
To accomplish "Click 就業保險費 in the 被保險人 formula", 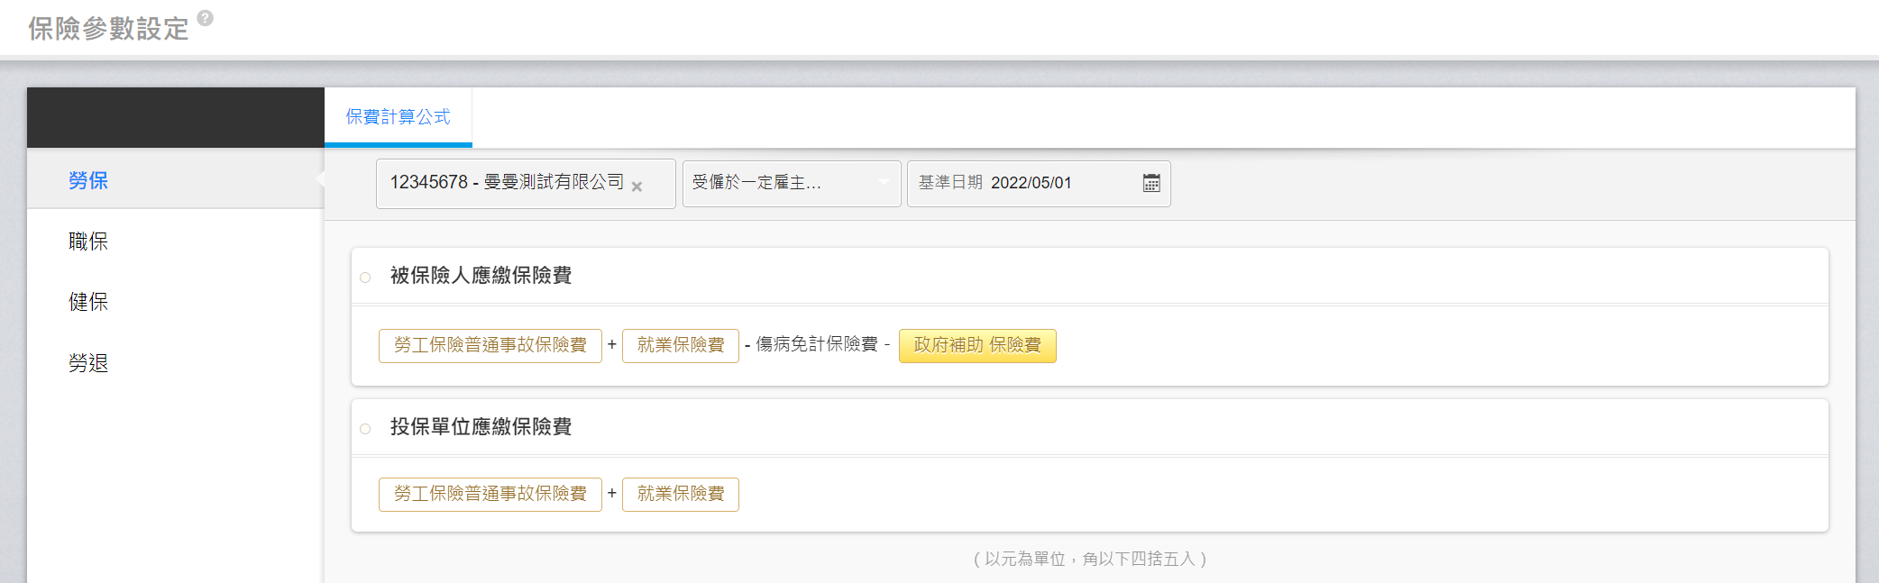I will [680, 345].
